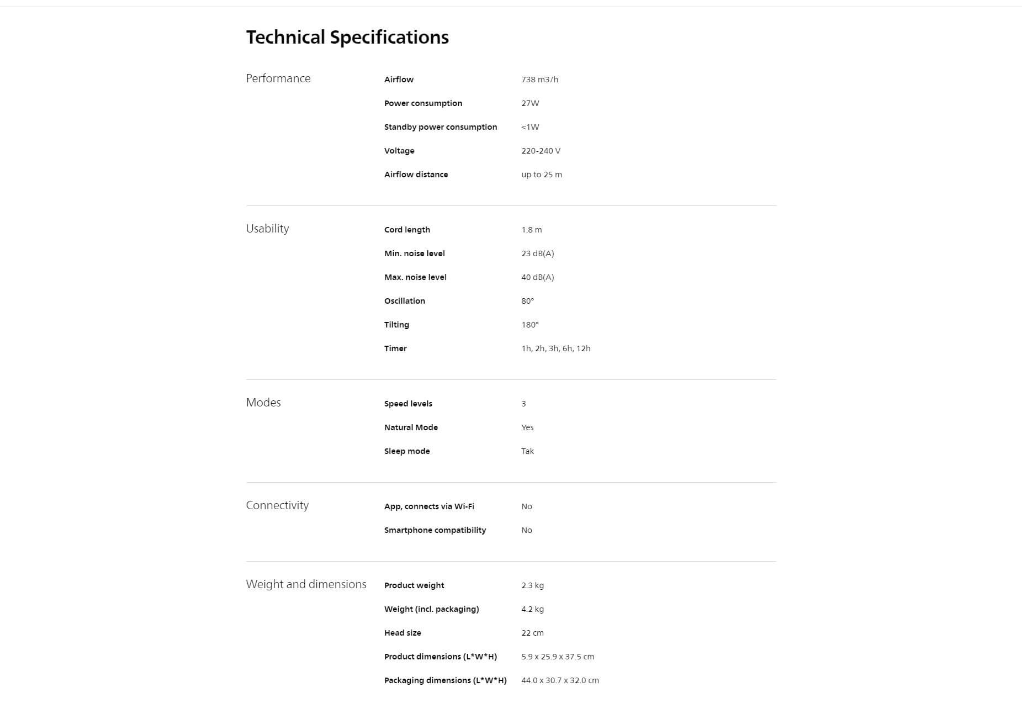1022x703 pixels.
Task: Click the Weight and dimensions section label
Action: click(x=306, y=584)
